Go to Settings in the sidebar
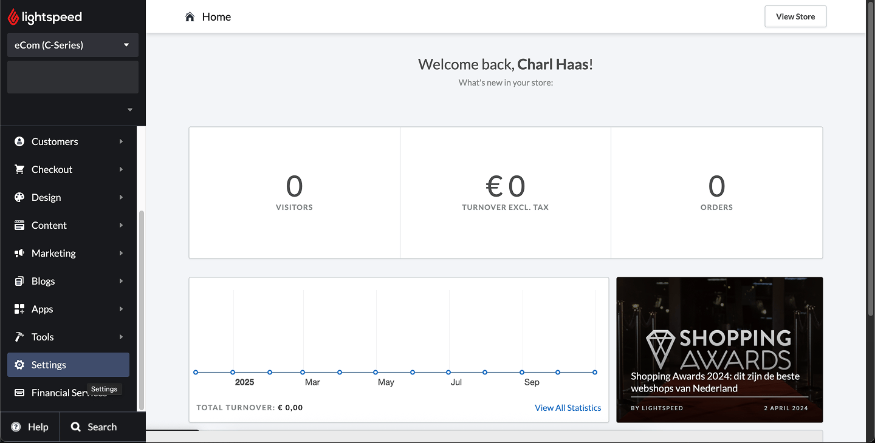 coord(68,365)
